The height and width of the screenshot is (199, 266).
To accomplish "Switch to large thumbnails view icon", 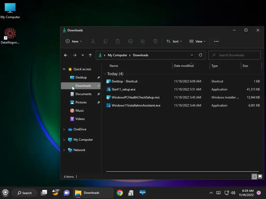I will coord(260,176).
